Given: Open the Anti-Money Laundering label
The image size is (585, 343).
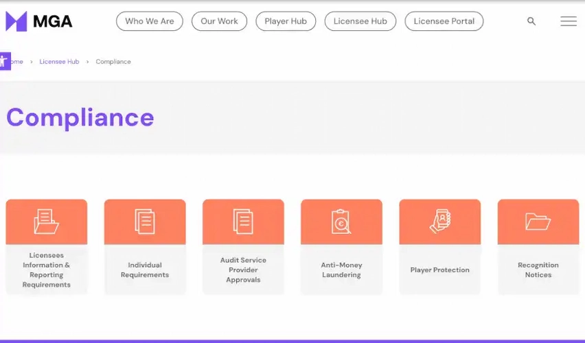Looking at the screenshot, I should 341,270.
